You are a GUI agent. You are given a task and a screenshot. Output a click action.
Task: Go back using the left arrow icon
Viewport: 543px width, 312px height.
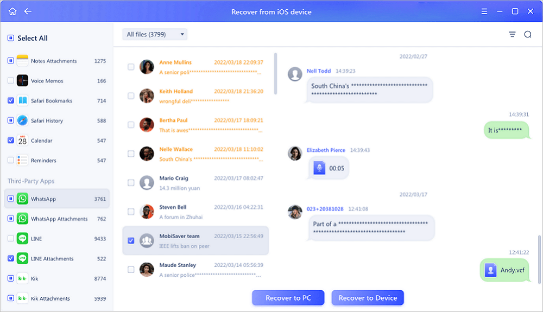tap(28, 11)
